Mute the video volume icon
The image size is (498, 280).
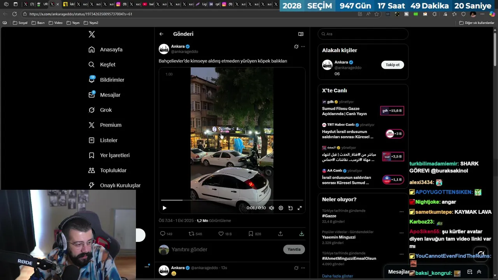click(272, 208)
